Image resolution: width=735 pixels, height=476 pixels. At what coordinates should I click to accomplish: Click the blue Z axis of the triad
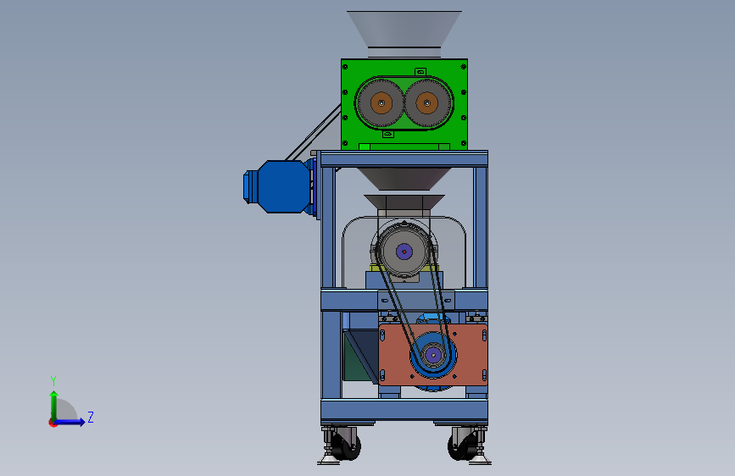pos(70,422)
